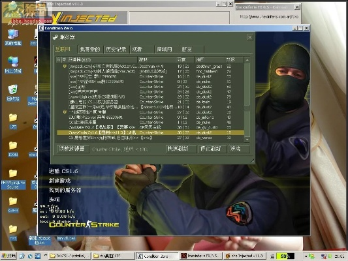This screenshot has width=348, height=261.
Task: Select the de_train server row
Action: click(150, 102)
